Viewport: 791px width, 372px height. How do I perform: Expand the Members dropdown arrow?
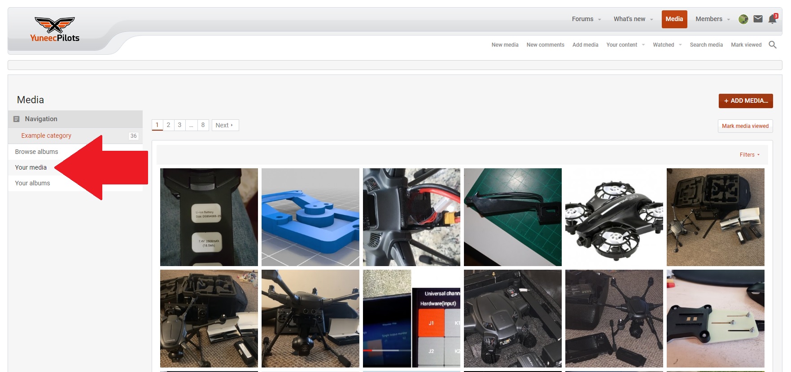[729, 19]
